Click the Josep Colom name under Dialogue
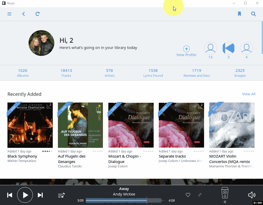The image size is (263, 205). tap(118, 166)
